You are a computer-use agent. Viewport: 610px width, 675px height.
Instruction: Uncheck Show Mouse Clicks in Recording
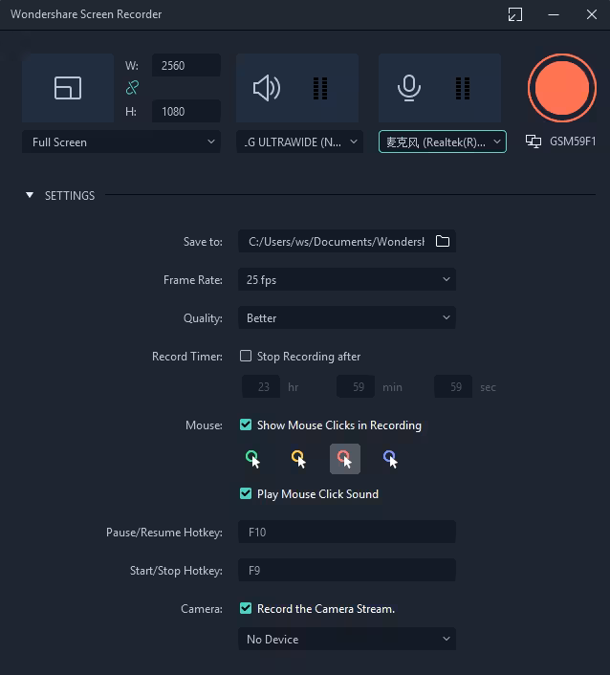click(246, 425)
